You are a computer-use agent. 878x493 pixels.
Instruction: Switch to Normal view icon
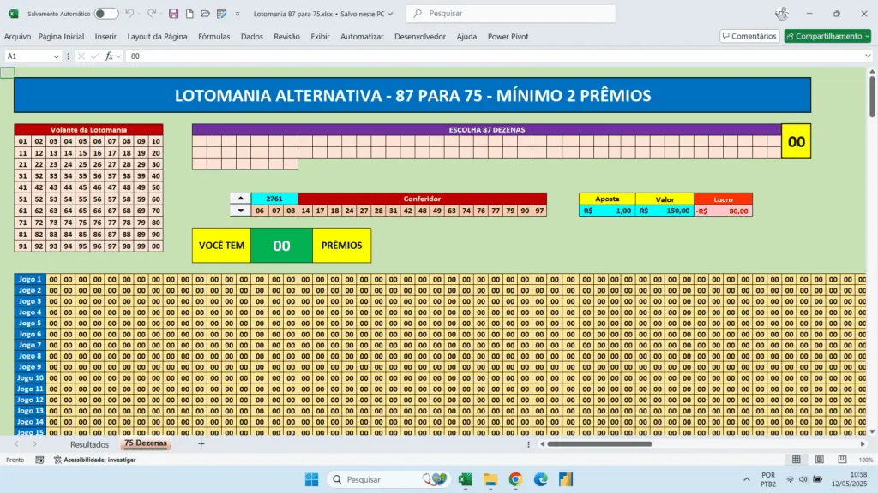pyautogui.click(x=797, y=460)
